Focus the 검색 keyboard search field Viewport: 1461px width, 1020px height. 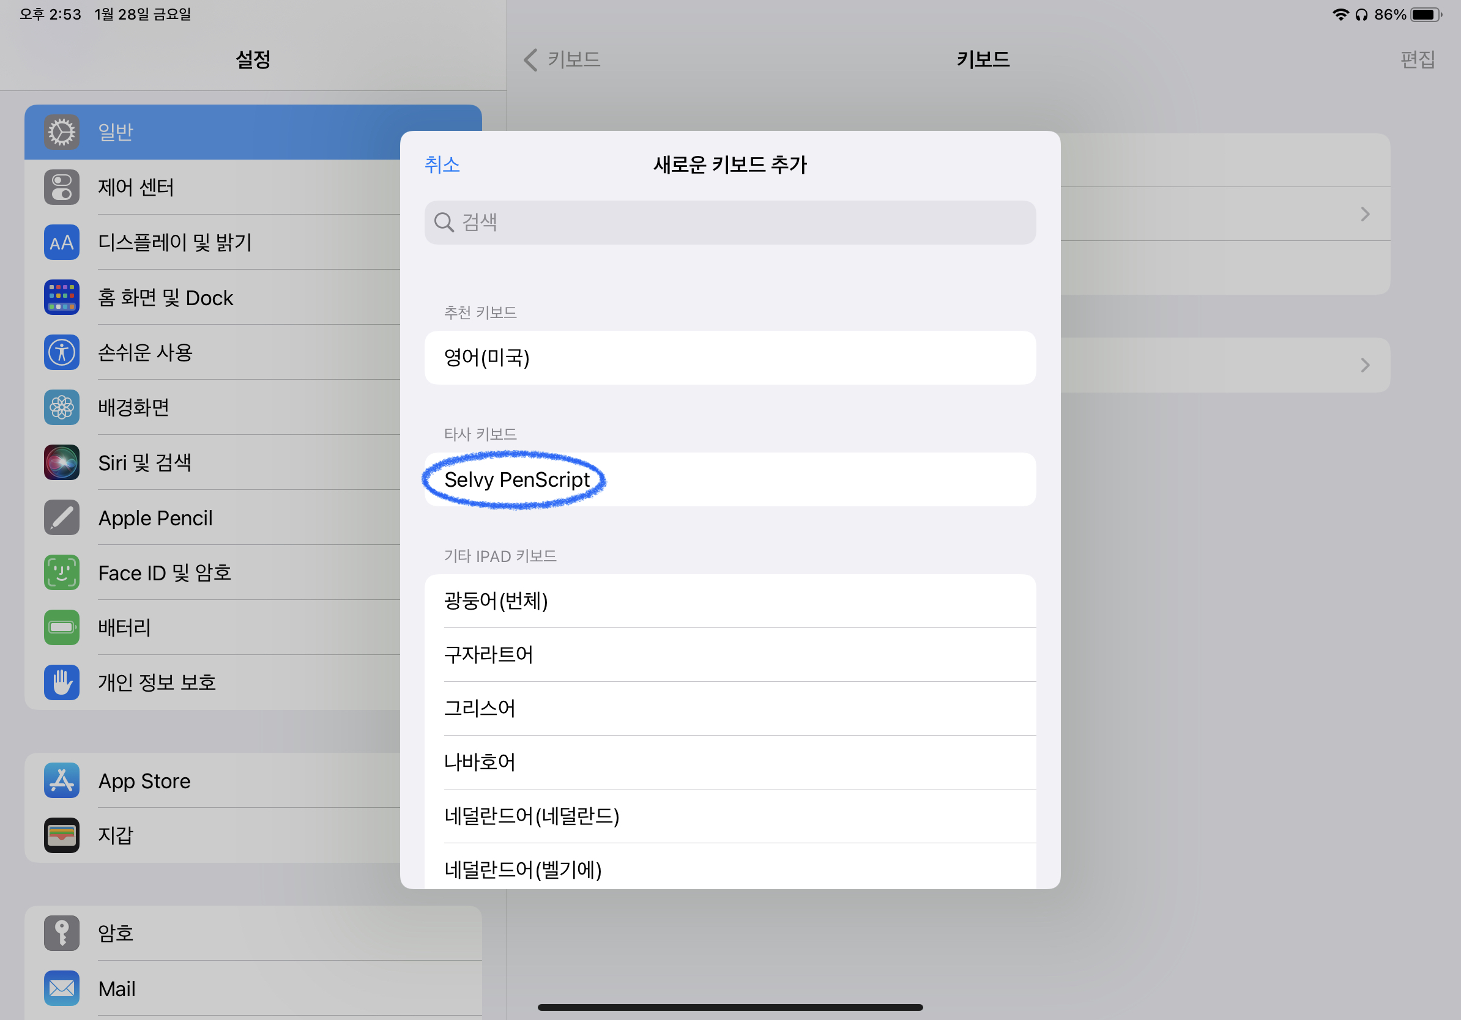pyautogui.click(x=730, y=223)
